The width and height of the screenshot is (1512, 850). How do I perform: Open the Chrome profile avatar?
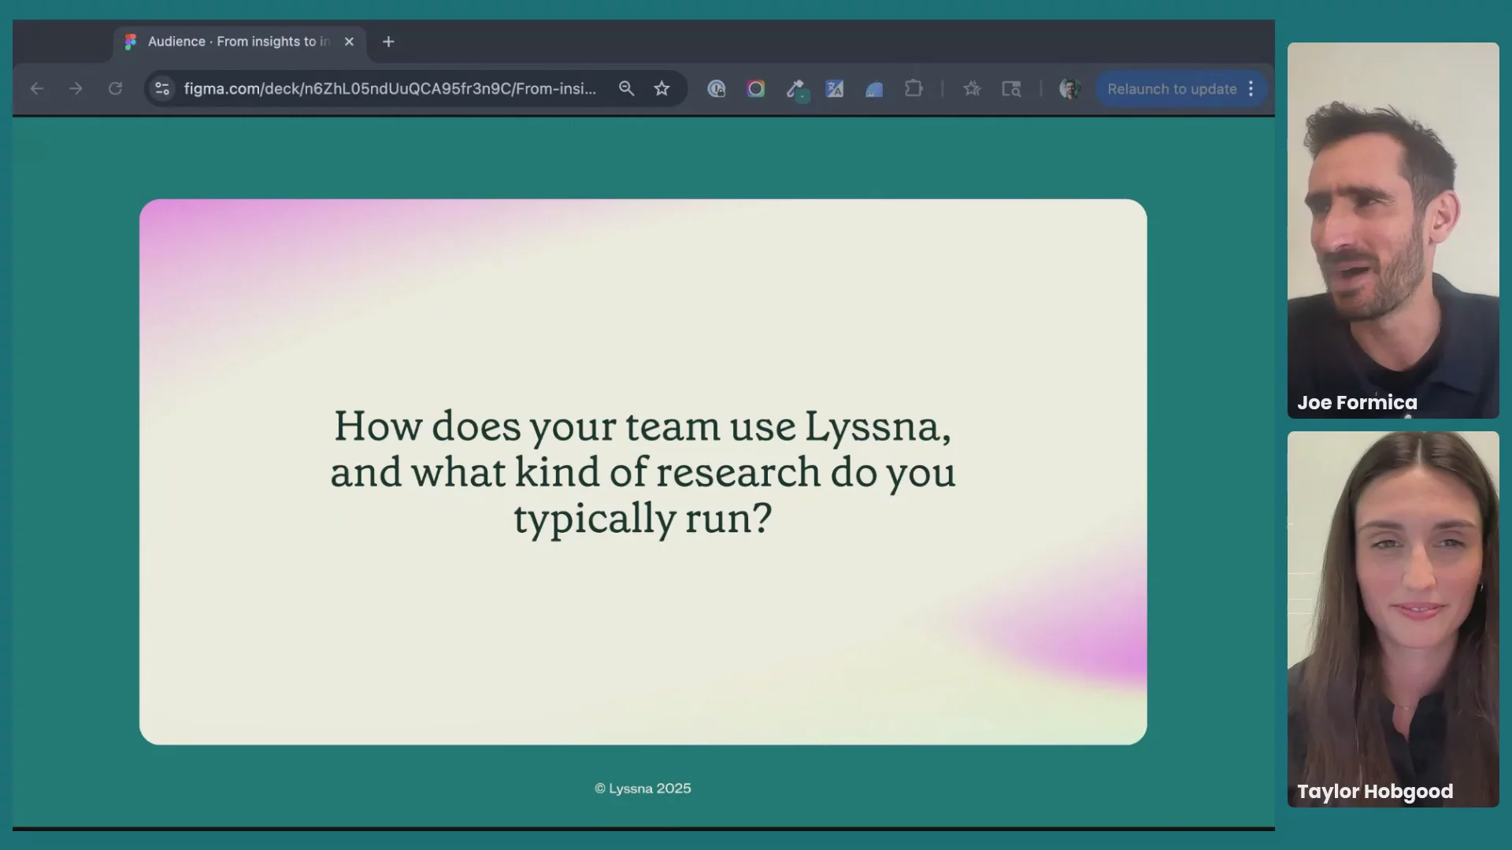point(1069,89)
